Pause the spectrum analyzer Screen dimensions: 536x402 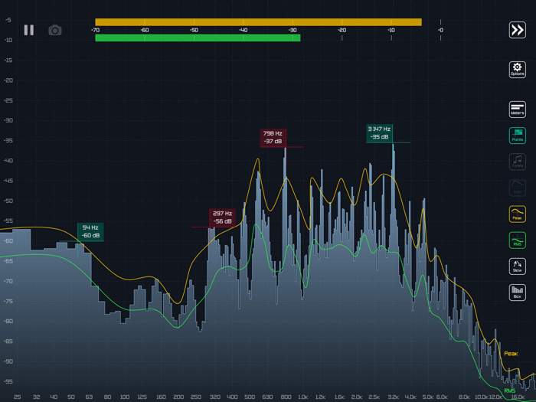pos(28,30)
